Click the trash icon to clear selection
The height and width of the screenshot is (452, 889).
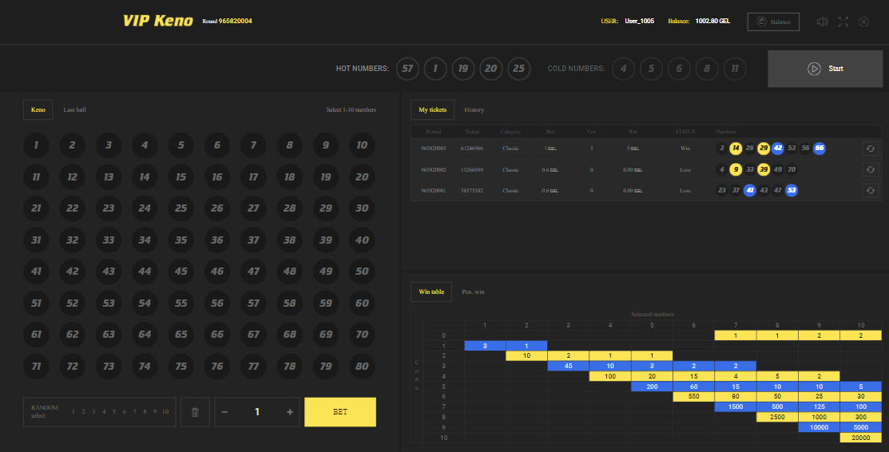click(195, 412)
